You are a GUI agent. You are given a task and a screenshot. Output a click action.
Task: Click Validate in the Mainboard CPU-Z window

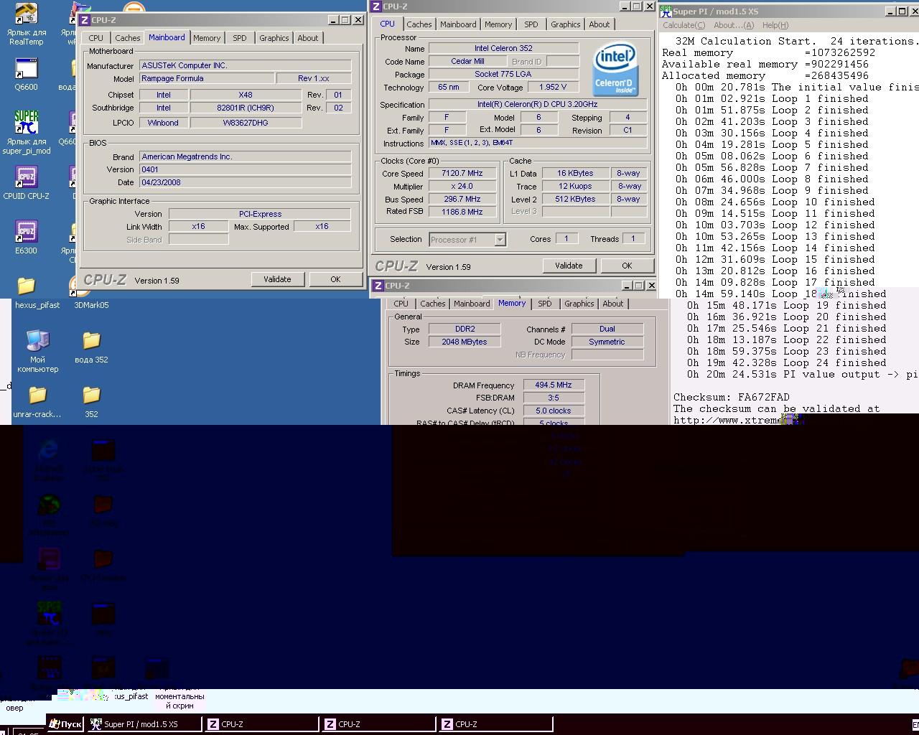click(277, 279)
